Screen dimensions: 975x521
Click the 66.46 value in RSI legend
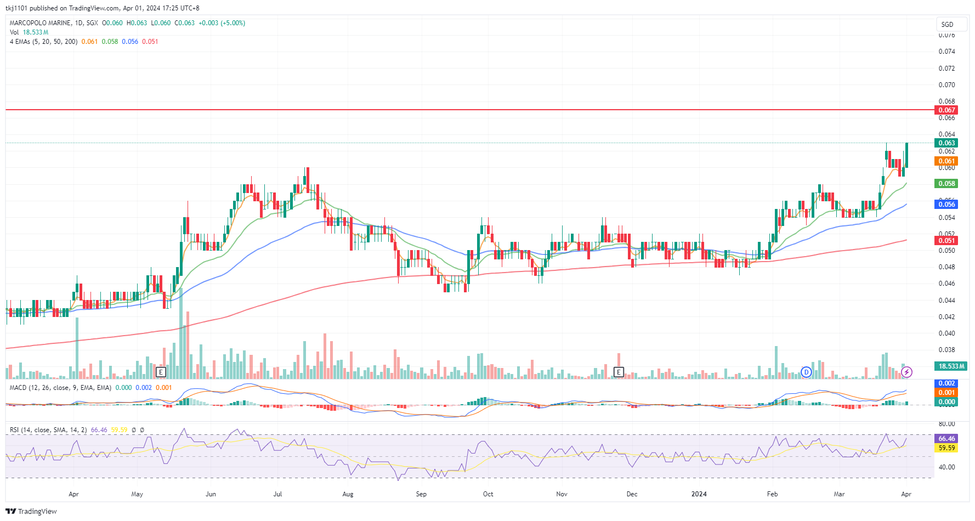pos(99,430)
